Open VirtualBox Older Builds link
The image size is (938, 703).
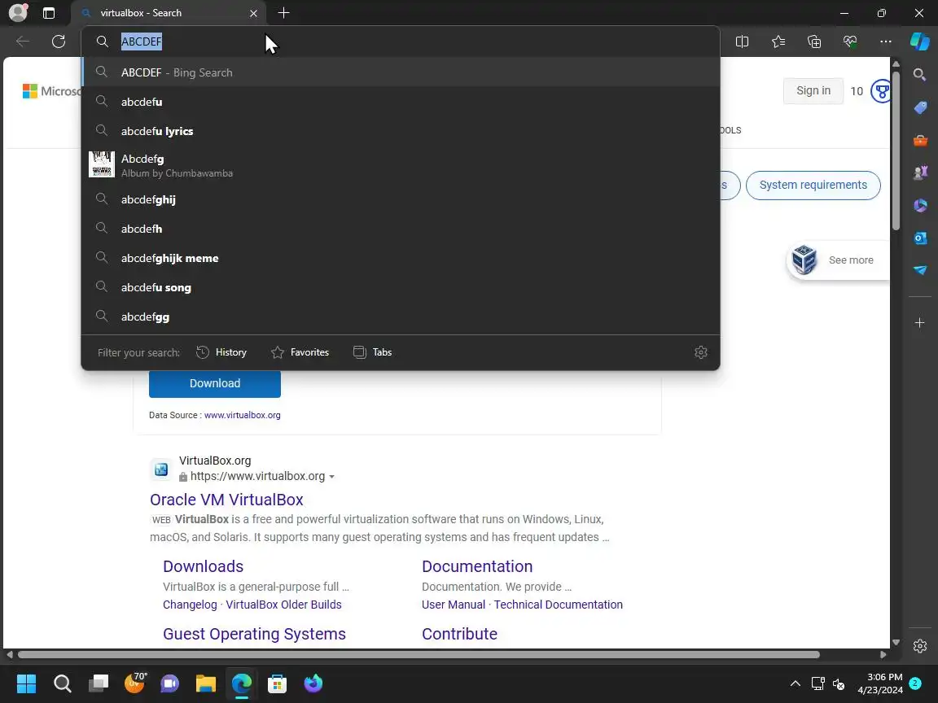pyautogui.click(x=283, y=605)
